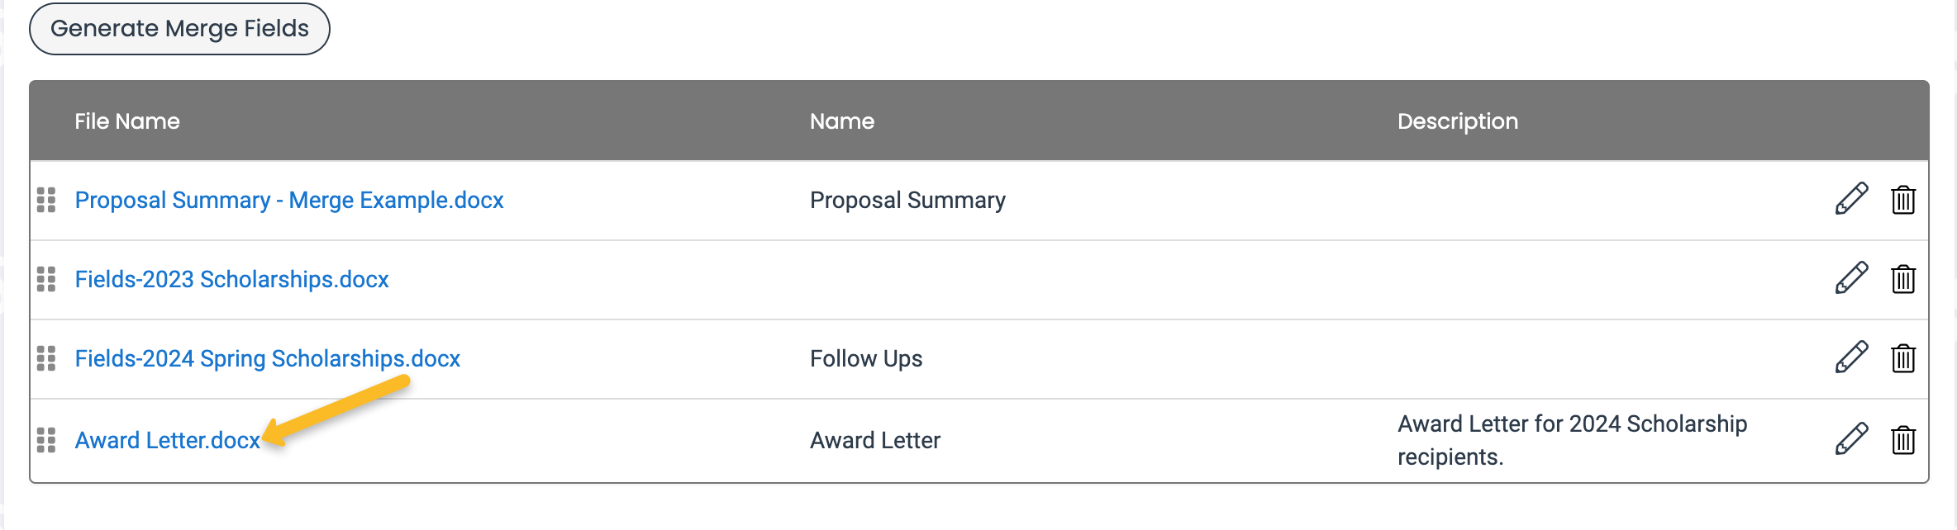Click trash icon for Fields-2023 Scholarships.docx

(x=1903, y=278)
